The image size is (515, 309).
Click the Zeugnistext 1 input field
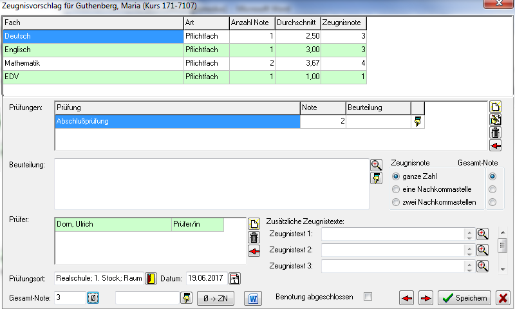393,234
